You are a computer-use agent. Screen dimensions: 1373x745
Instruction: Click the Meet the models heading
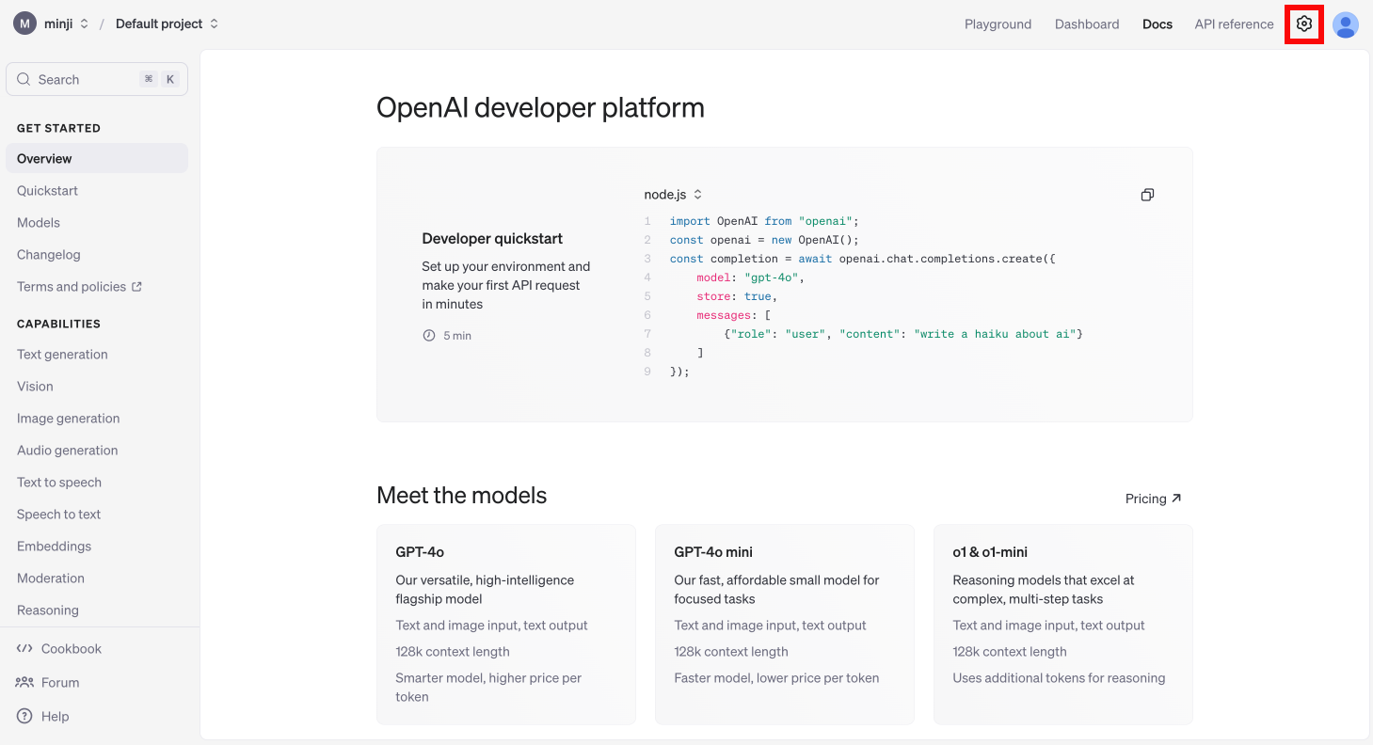[461, 495]
